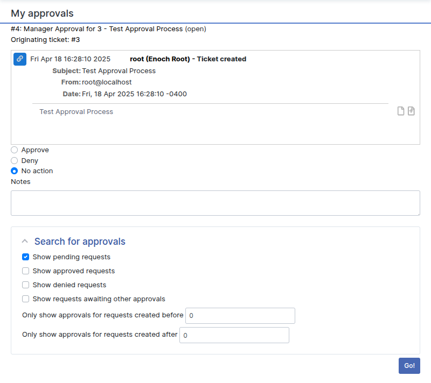Click into the Notes text area
The image size is (431, 383).
tap(215, 203)
